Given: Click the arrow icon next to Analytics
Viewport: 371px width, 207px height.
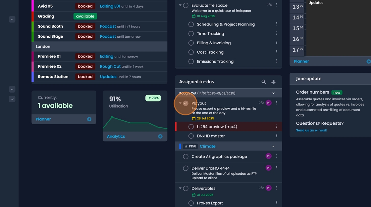Looking at the screenshot, I should 160,136.
